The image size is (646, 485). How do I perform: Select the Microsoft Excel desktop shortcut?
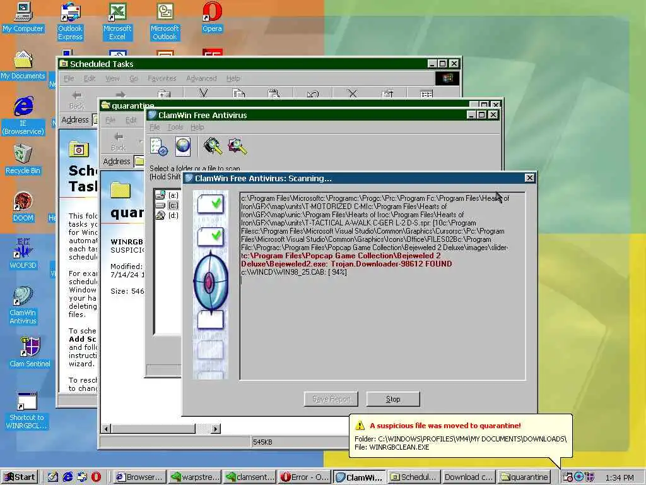coord(117,21)
